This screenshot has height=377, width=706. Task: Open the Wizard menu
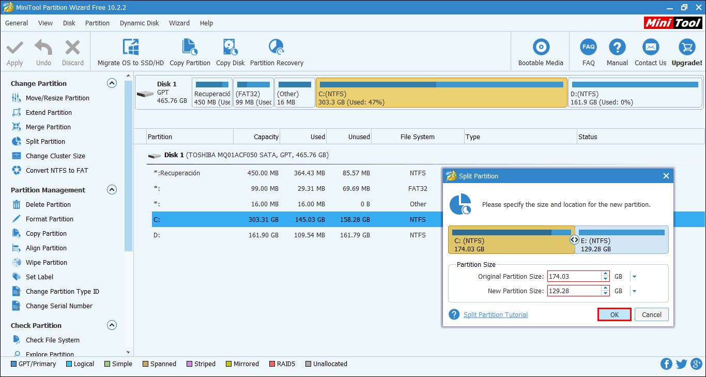coord(179,23)
